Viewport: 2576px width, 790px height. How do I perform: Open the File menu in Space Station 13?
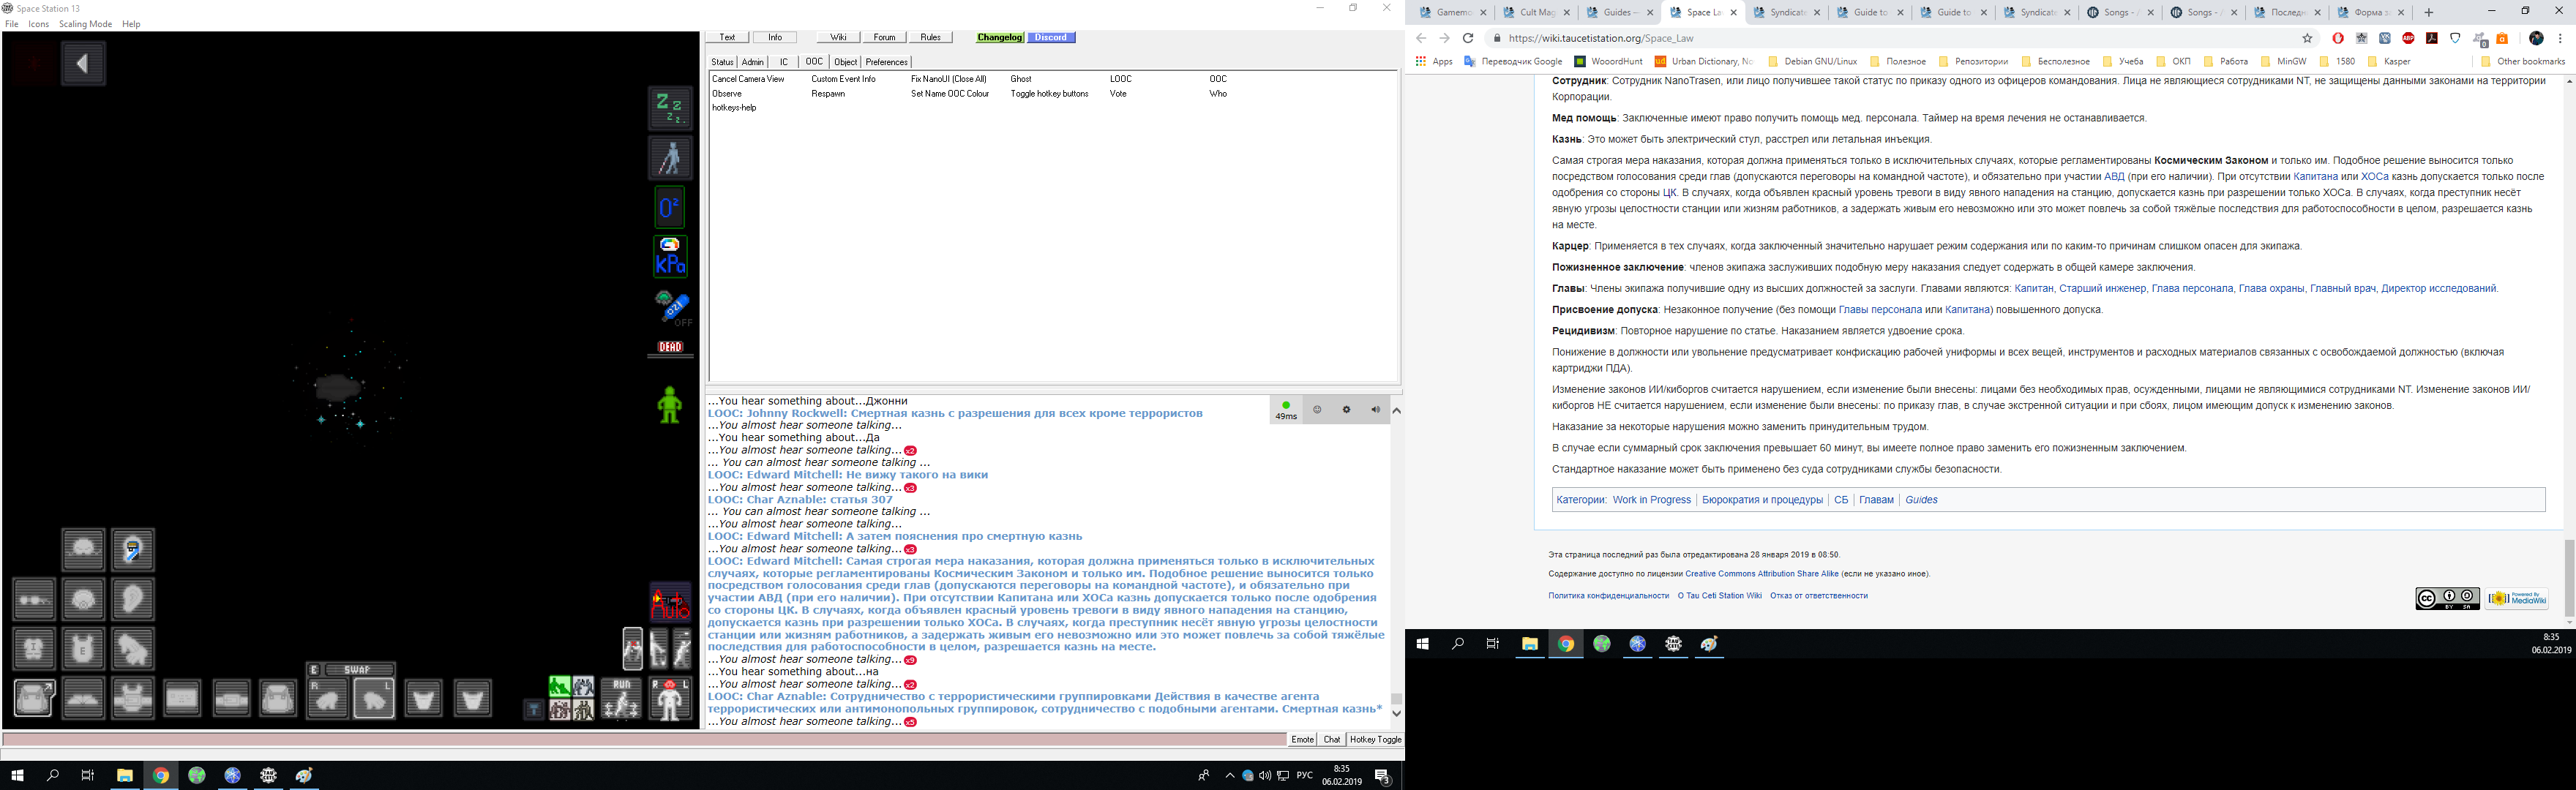pyautogui.click(x=12, y=24)
